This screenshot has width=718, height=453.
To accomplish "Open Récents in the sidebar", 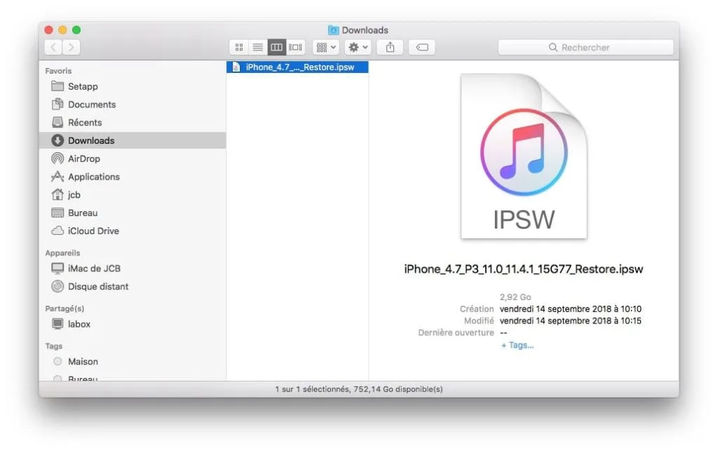I will coord(133,122).
